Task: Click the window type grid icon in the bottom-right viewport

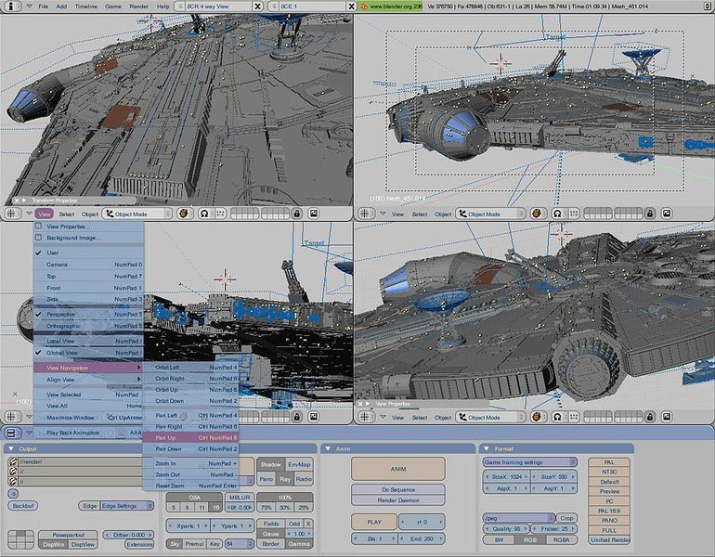Action: pos(365,417)
